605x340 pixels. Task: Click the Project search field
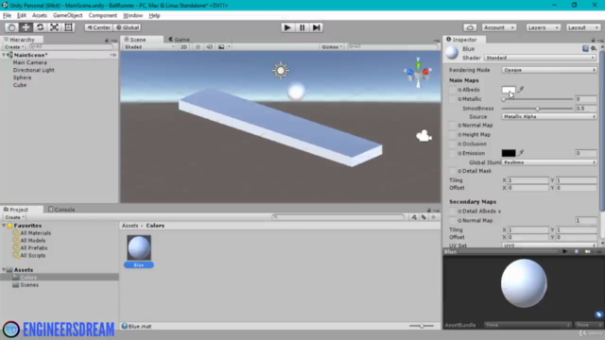click(x=338, y=217)
